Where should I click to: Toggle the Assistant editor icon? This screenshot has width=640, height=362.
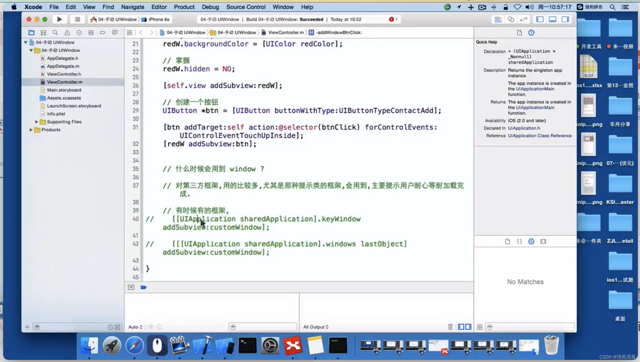tap(511, 19)
